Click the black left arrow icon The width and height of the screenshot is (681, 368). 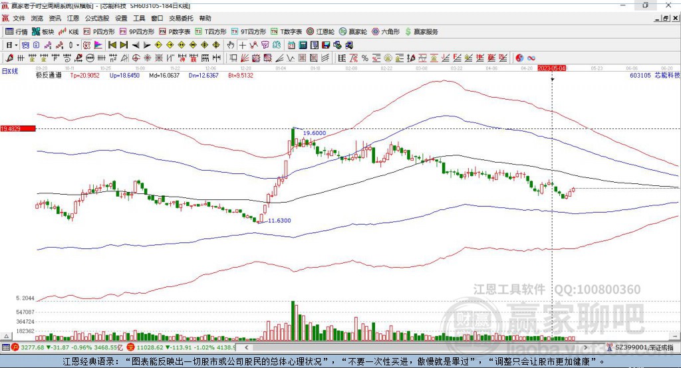[x=136, y=45]
